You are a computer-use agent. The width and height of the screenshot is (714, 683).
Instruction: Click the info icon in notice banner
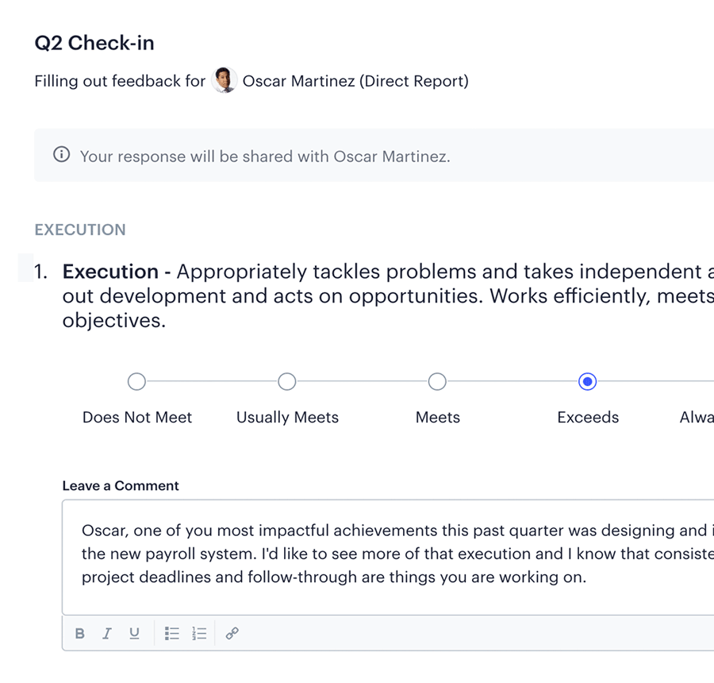point(61,155)
